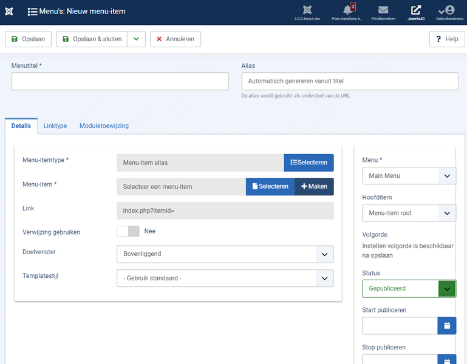Open the Gebruikersmenu user icon
This screenshot has width=467, height=364.
point(449,10)
